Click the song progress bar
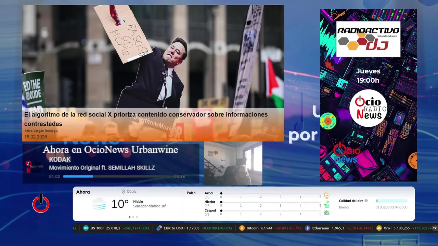Viewport: 438px width, 246px height. coord(117,177)
